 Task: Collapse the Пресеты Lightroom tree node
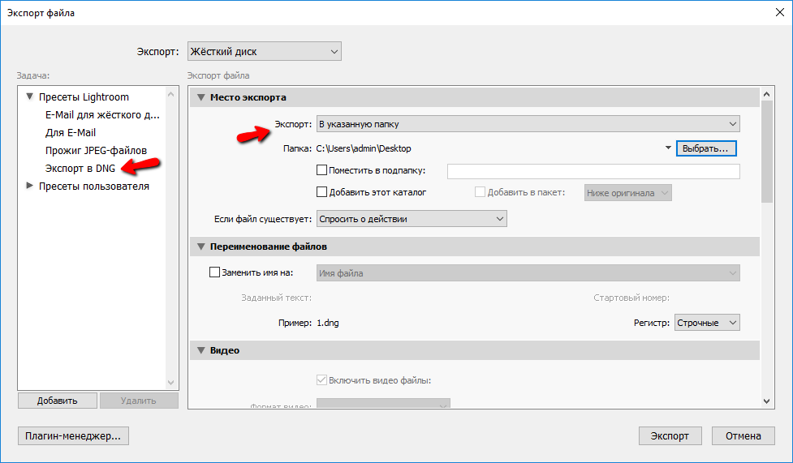click(30, 97)
